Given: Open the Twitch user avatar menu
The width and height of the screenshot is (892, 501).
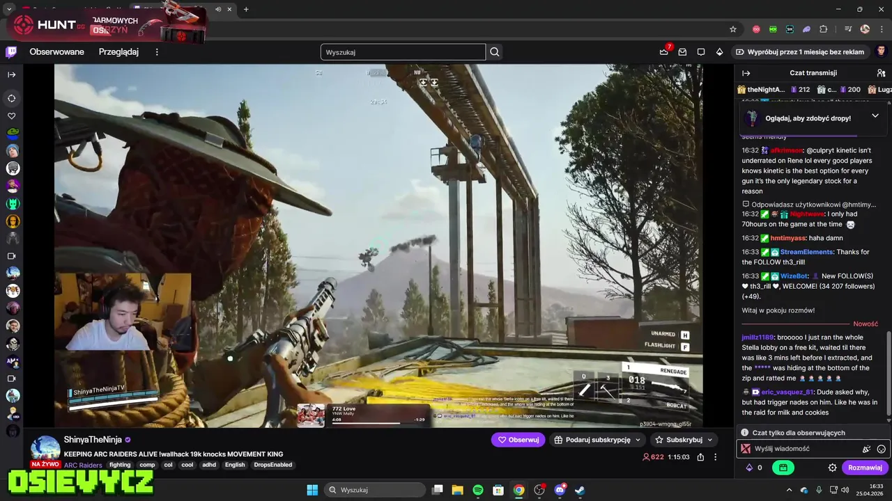Looking at the screenshot, I should tap(881, 51).
